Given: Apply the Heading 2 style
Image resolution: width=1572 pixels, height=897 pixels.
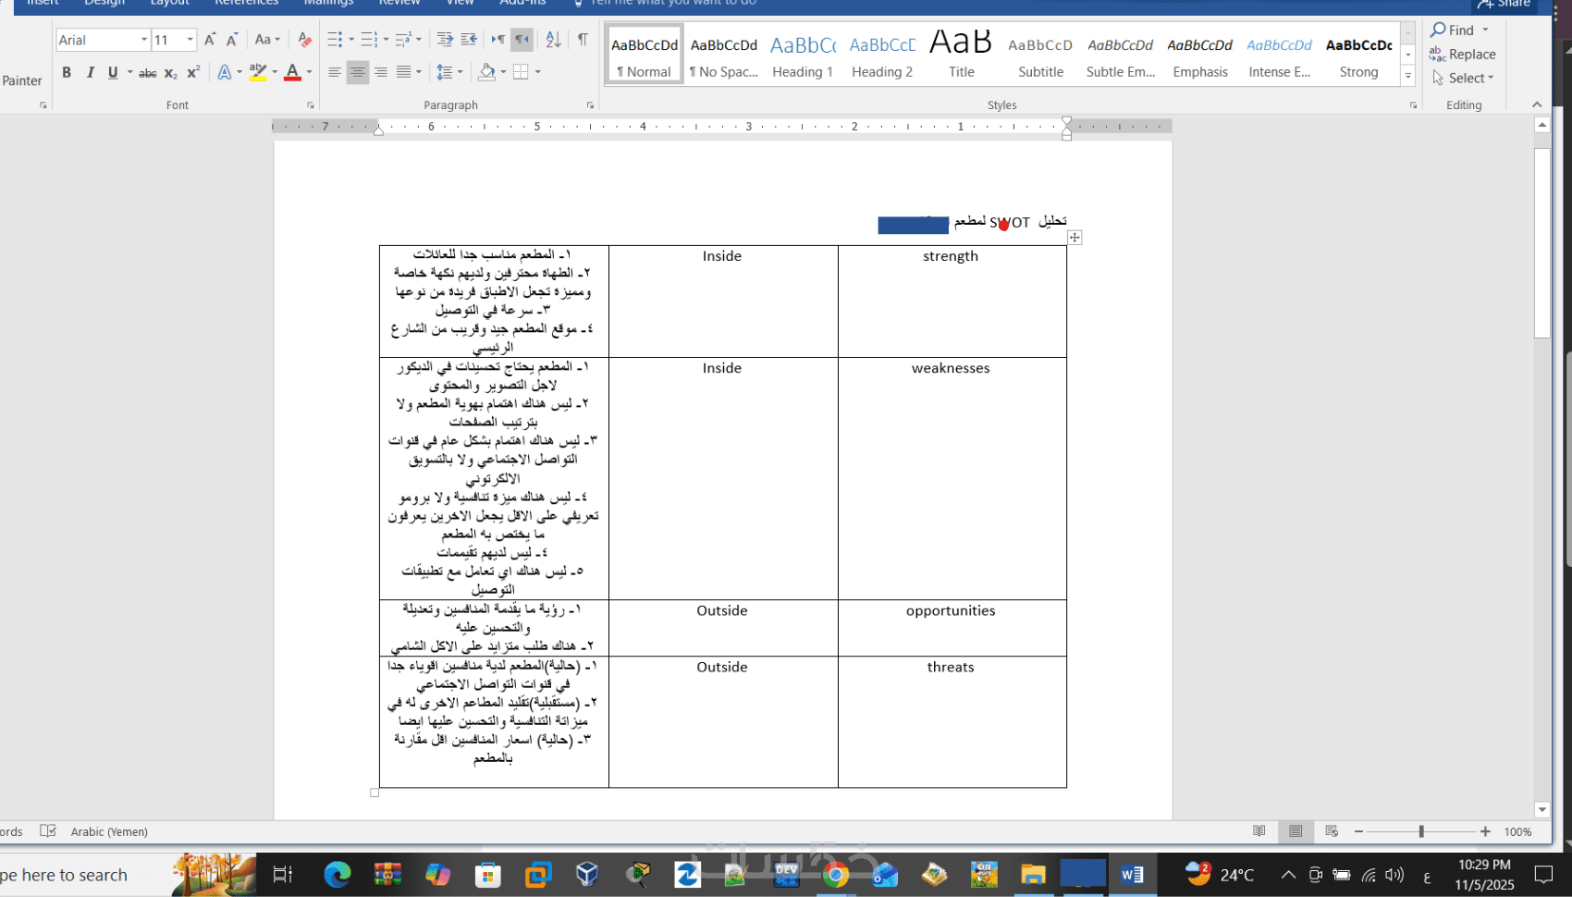Looking at the screenshot, I should (x=882, y=55).
